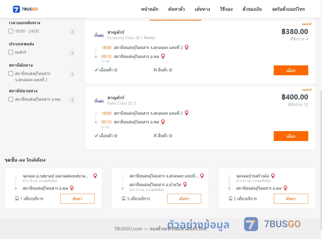Select the ฿380.00 Economy Class trip with เลือก

tap(291, 71)
